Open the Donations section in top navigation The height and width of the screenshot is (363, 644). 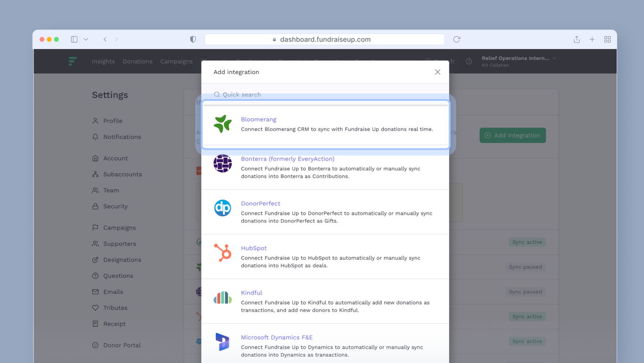[x=137, y=61]
